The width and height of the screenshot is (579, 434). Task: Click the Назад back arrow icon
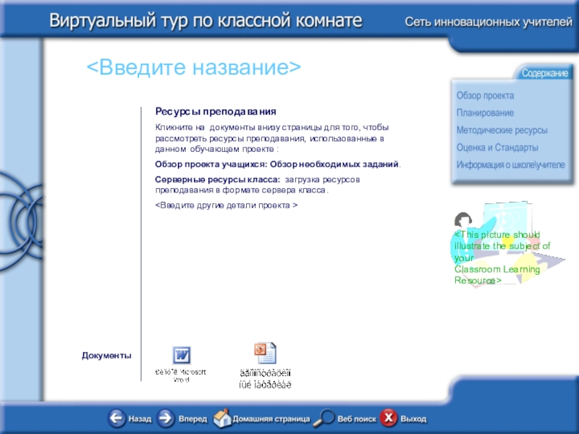click(x=117, y=418)
